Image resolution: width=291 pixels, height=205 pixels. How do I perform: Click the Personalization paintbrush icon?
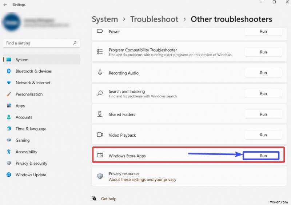coord(9,94)
